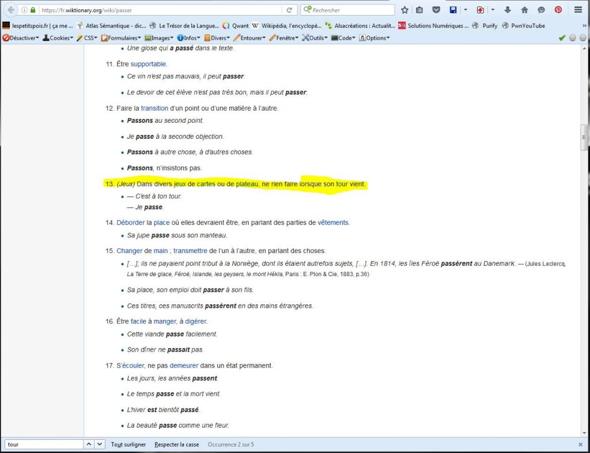Viewport: 590px width, 453px height.
Task: Open the Images toolbar menu
Action: [159, 38]
